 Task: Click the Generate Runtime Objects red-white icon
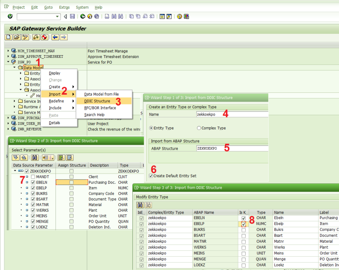(44, 37)
